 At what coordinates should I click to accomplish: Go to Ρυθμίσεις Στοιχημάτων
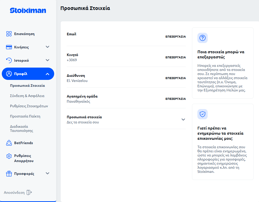(29, 106)
